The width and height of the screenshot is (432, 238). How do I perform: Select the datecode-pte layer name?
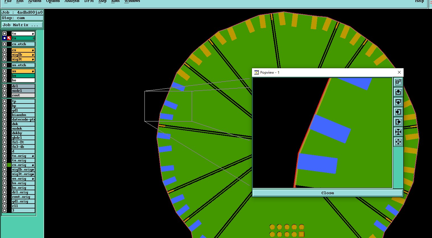(x=23, y=119)
